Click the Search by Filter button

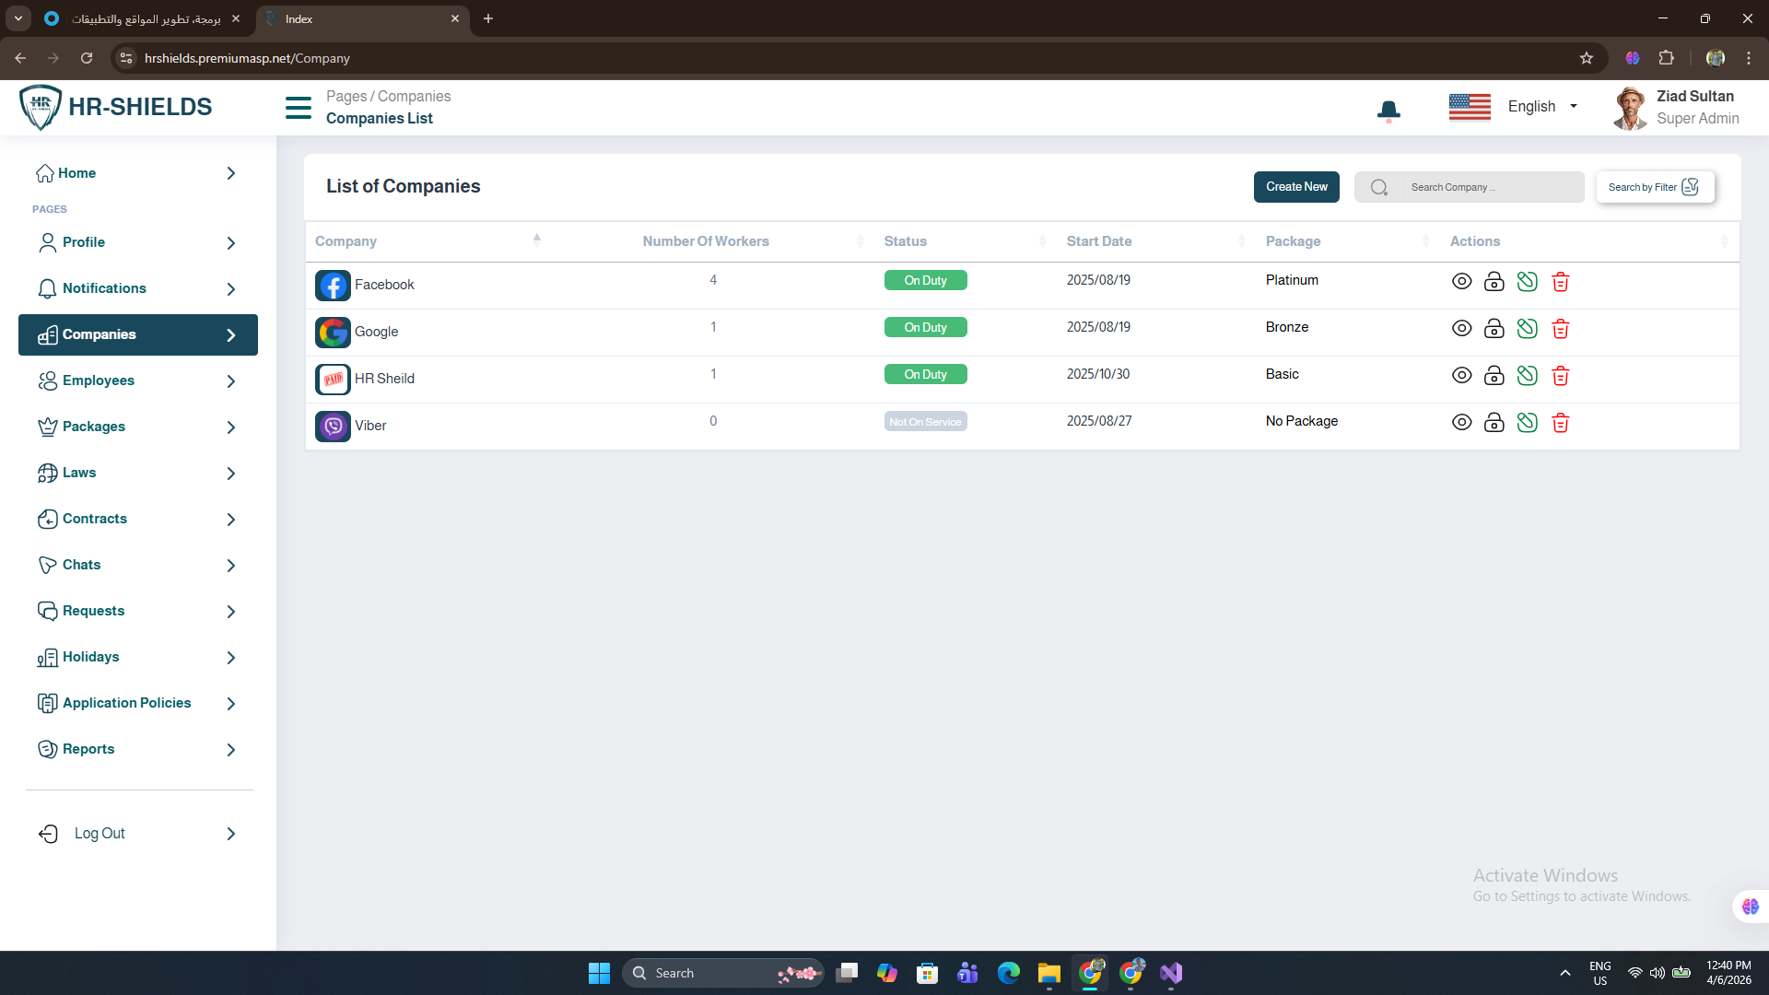(x=1655, y=187)
